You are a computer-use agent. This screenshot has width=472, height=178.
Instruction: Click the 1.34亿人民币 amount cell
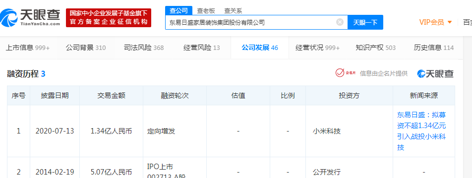(x=112, y=131)
